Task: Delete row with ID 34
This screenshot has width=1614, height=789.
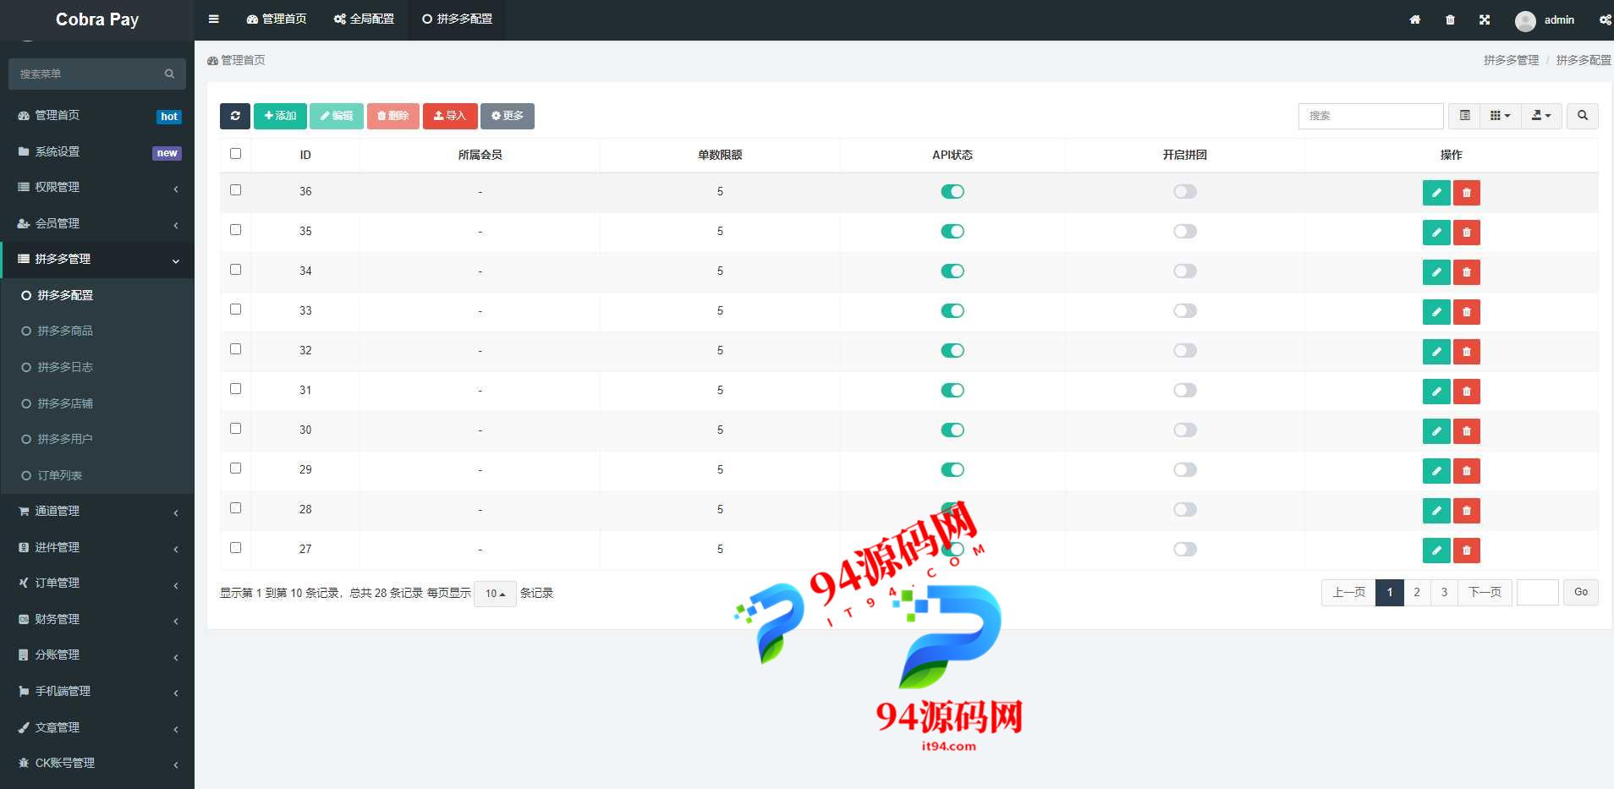Action: point(1467,272)
